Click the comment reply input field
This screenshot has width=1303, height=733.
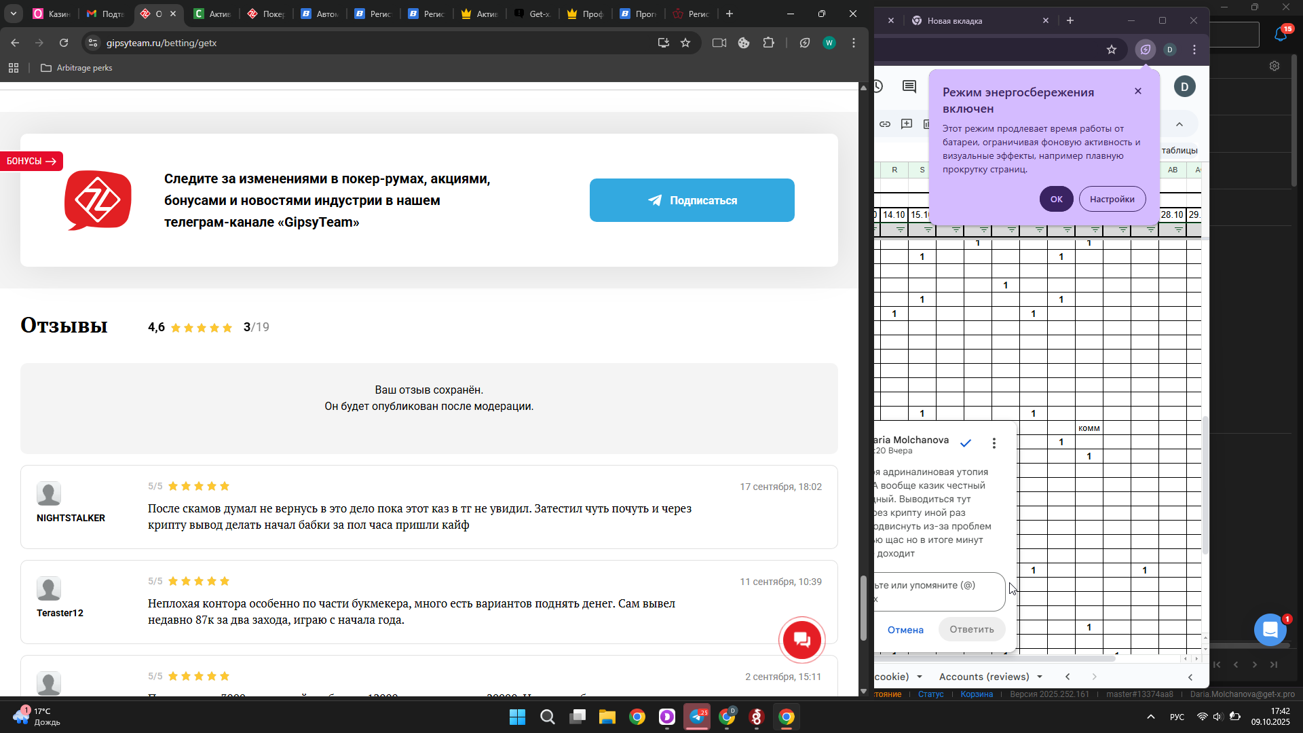pos(937,591)
